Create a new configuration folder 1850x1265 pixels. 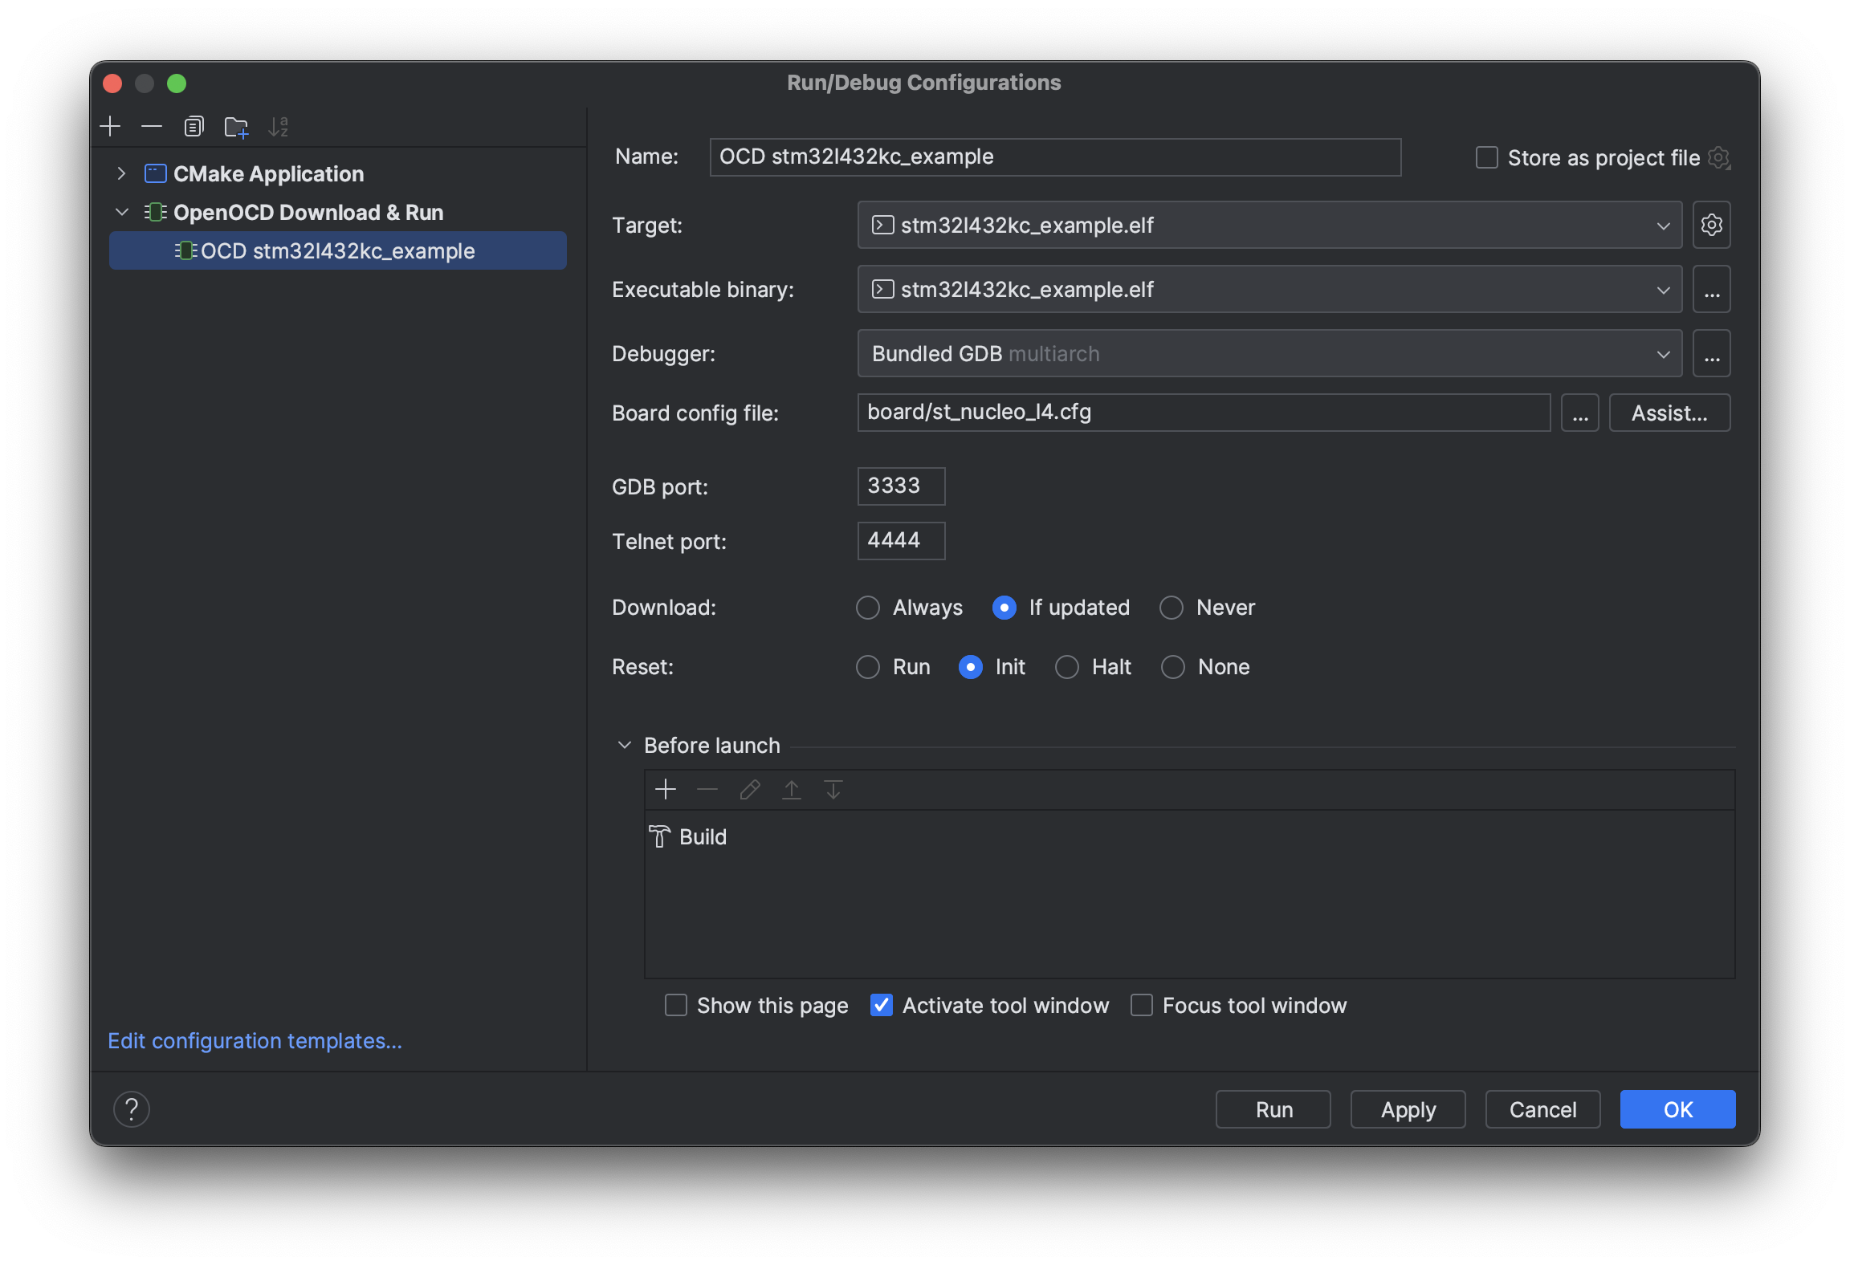[235, 126]
